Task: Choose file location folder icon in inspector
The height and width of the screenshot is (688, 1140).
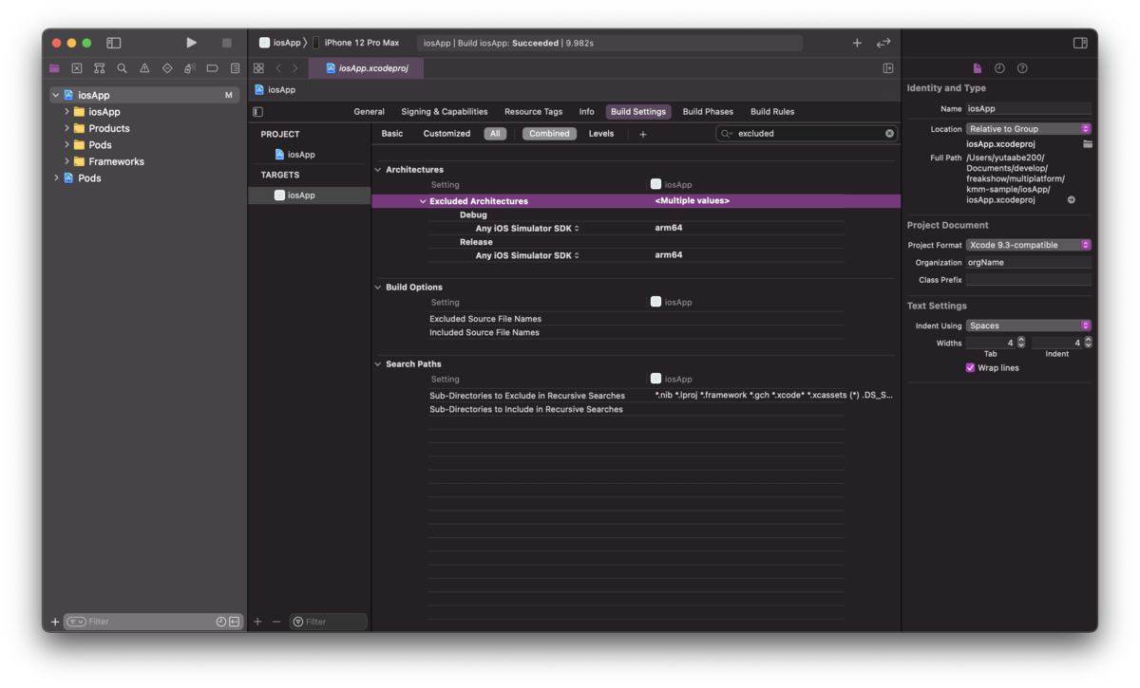Action: pos(1087,144)
